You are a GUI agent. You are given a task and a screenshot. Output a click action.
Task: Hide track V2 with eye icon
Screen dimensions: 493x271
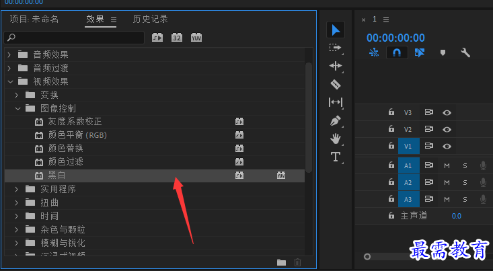[447, 129]
